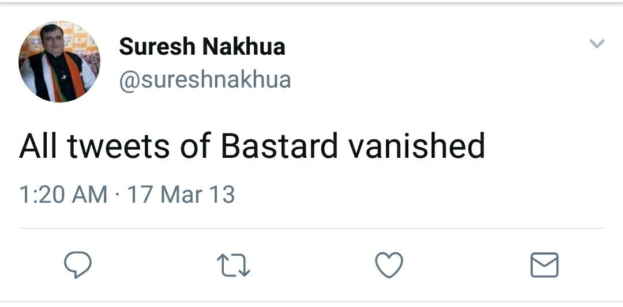Expand the down arrow beside Suresh Nakhua
The height and width of the screenshot is (307, 623).
[x=597, y=44]
